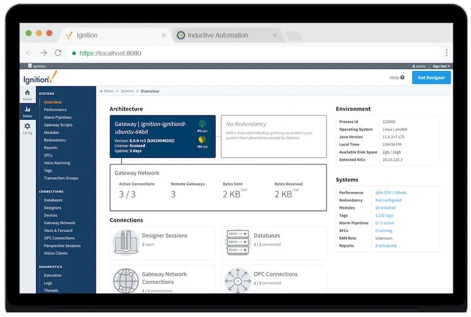The image size is (471, 317).
Task: Click the Get Designer button
Action: coord(431,77)
